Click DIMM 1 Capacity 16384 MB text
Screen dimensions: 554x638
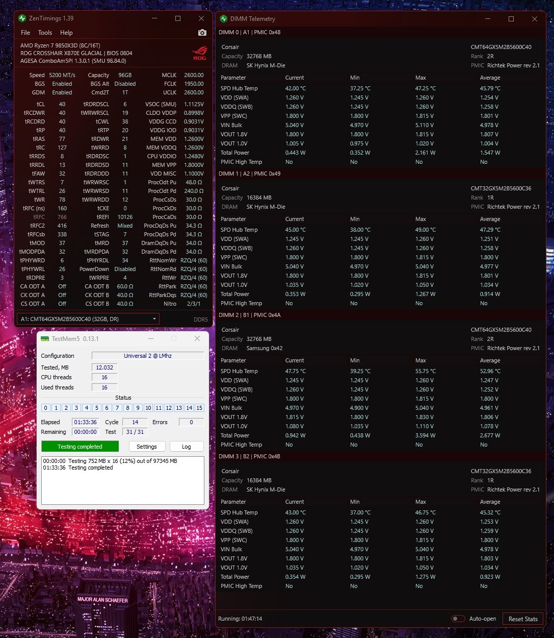259,198
